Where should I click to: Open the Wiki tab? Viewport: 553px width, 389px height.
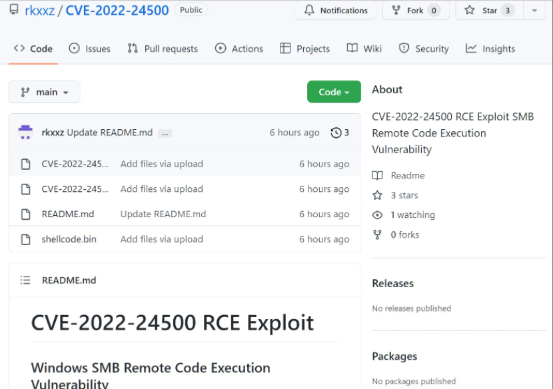(x=364, y=49)
